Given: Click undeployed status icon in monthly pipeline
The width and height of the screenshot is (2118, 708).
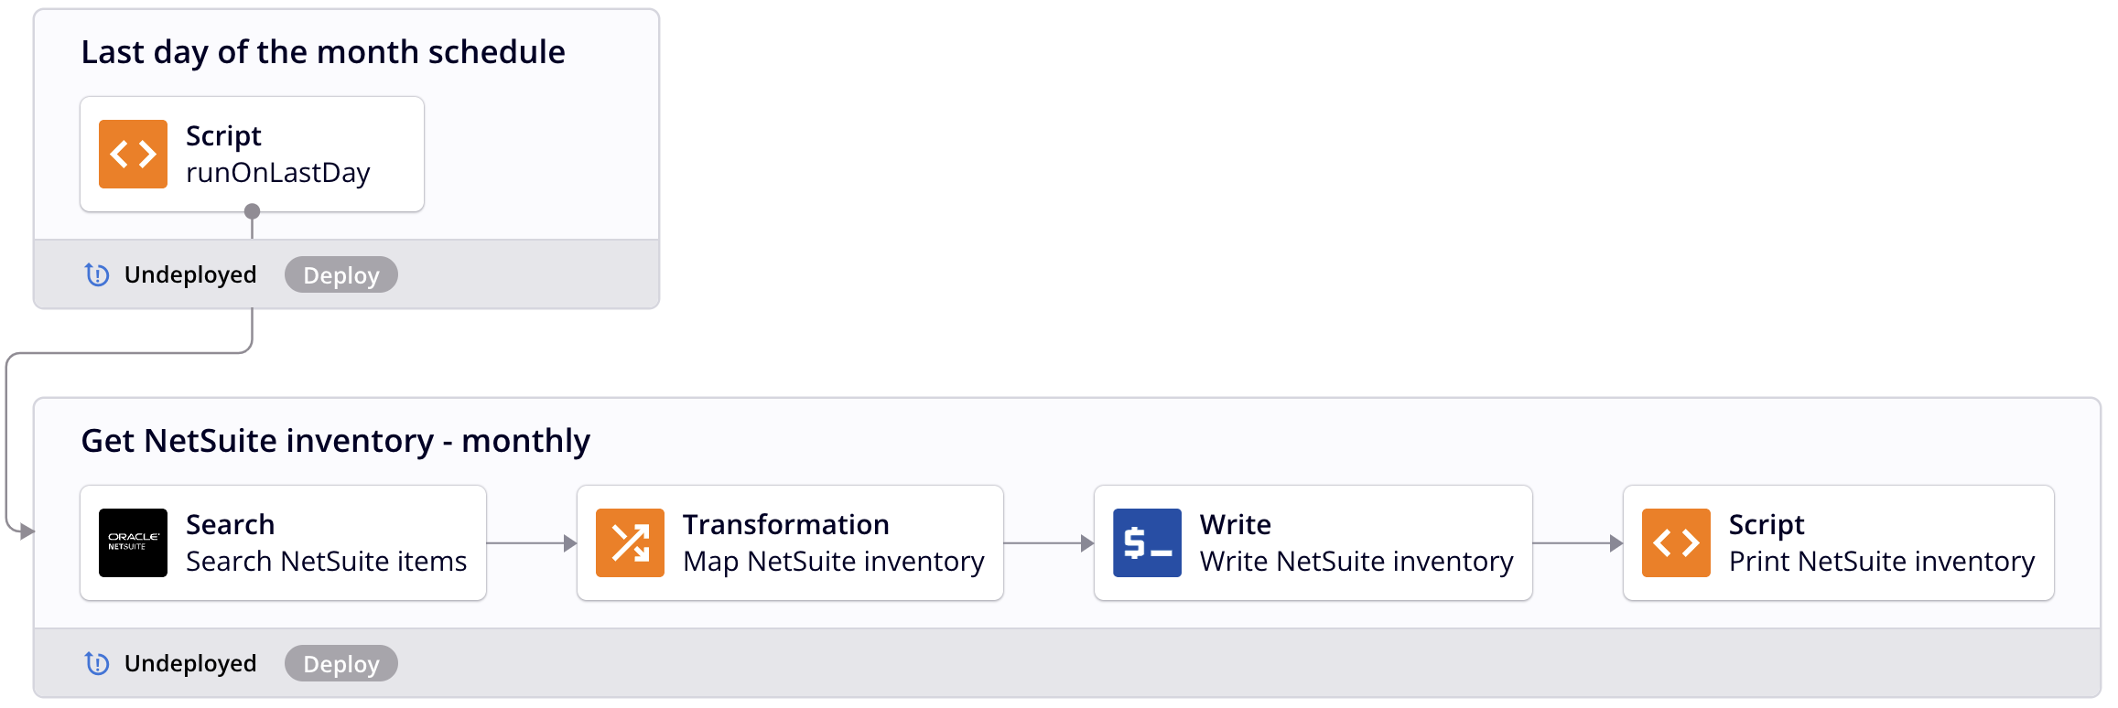Looking at the screenshot, I should click(x=97, y=663).
